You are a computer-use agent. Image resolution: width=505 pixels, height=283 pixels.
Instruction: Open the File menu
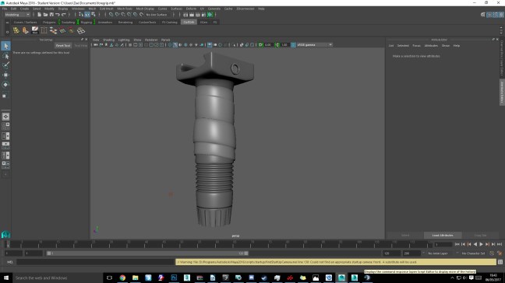(x=5, y=9)
